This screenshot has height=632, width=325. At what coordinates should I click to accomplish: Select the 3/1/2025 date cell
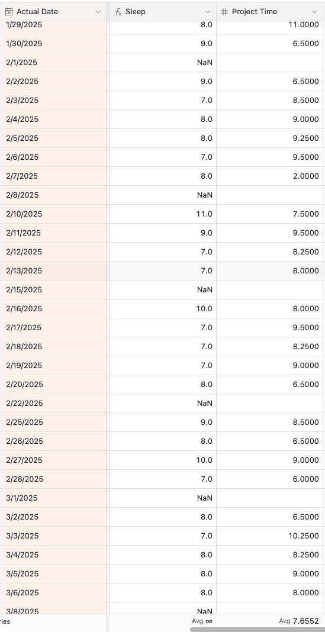click(x=54, y=498)
